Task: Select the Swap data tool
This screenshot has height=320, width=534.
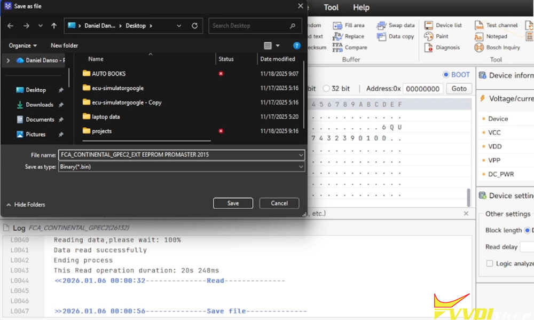Action: point(381,26)
